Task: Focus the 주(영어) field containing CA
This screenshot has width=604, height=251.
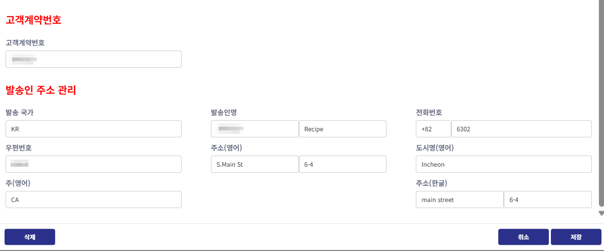Action: [94, 199]
